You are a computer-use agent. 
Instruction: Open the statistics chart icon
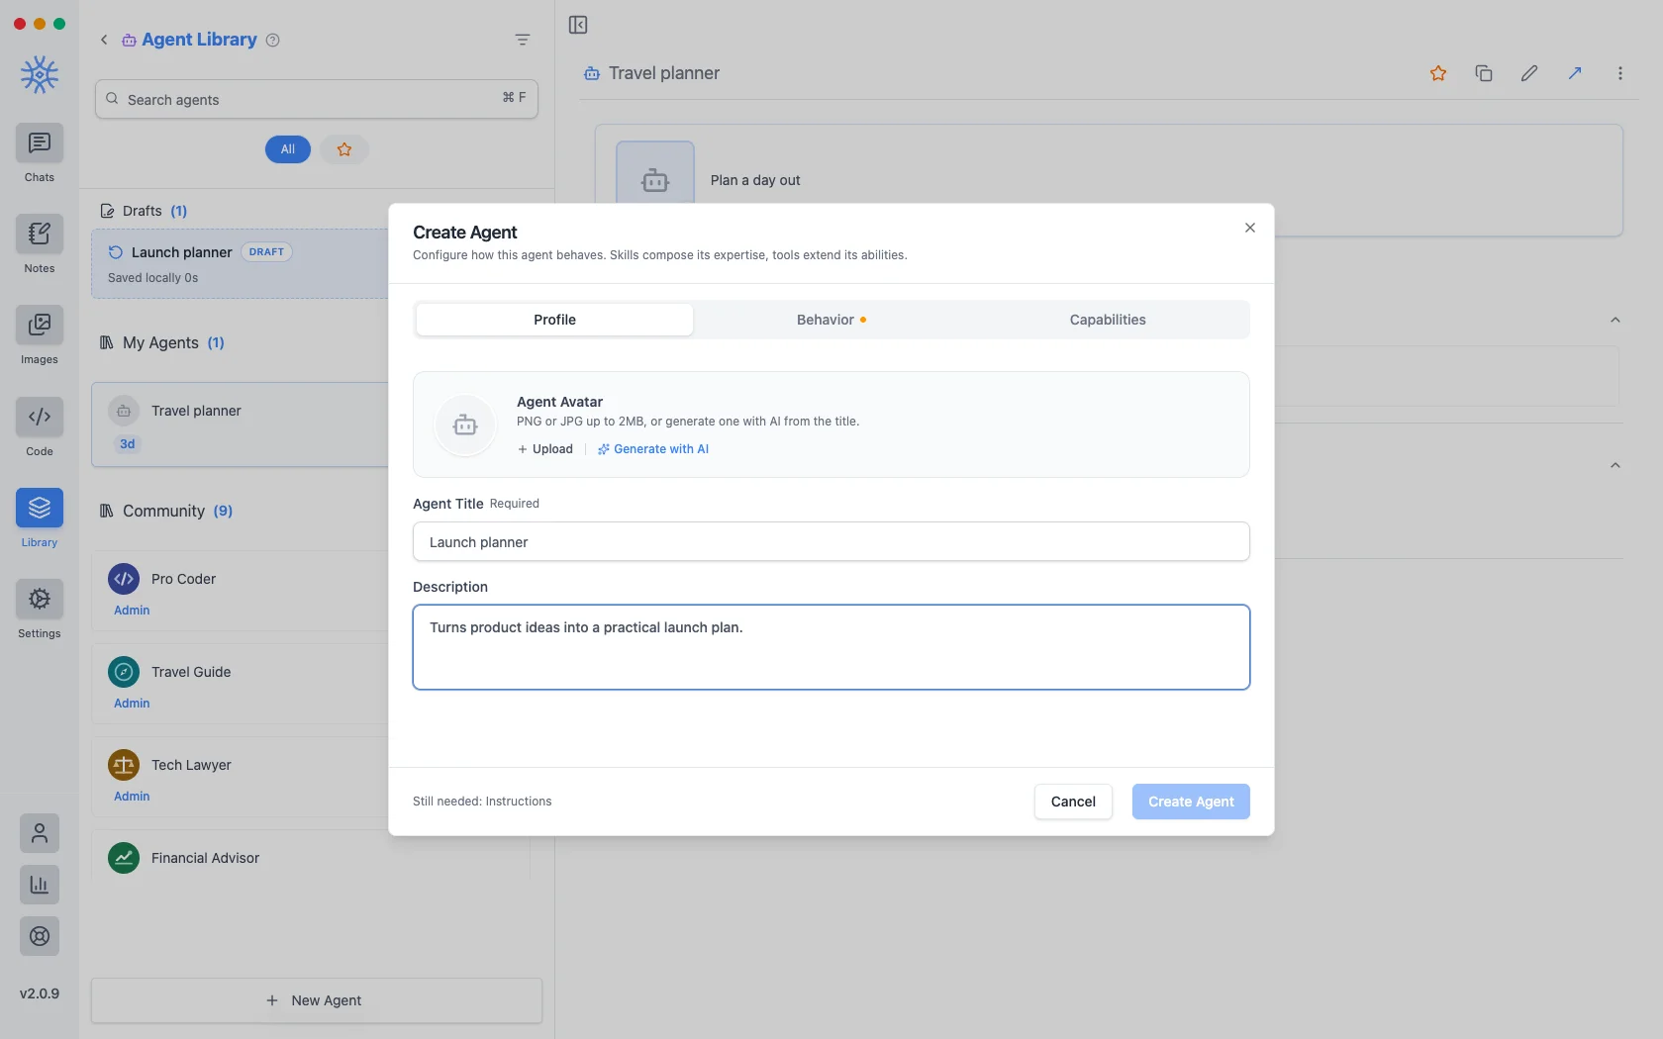(40, 885)
